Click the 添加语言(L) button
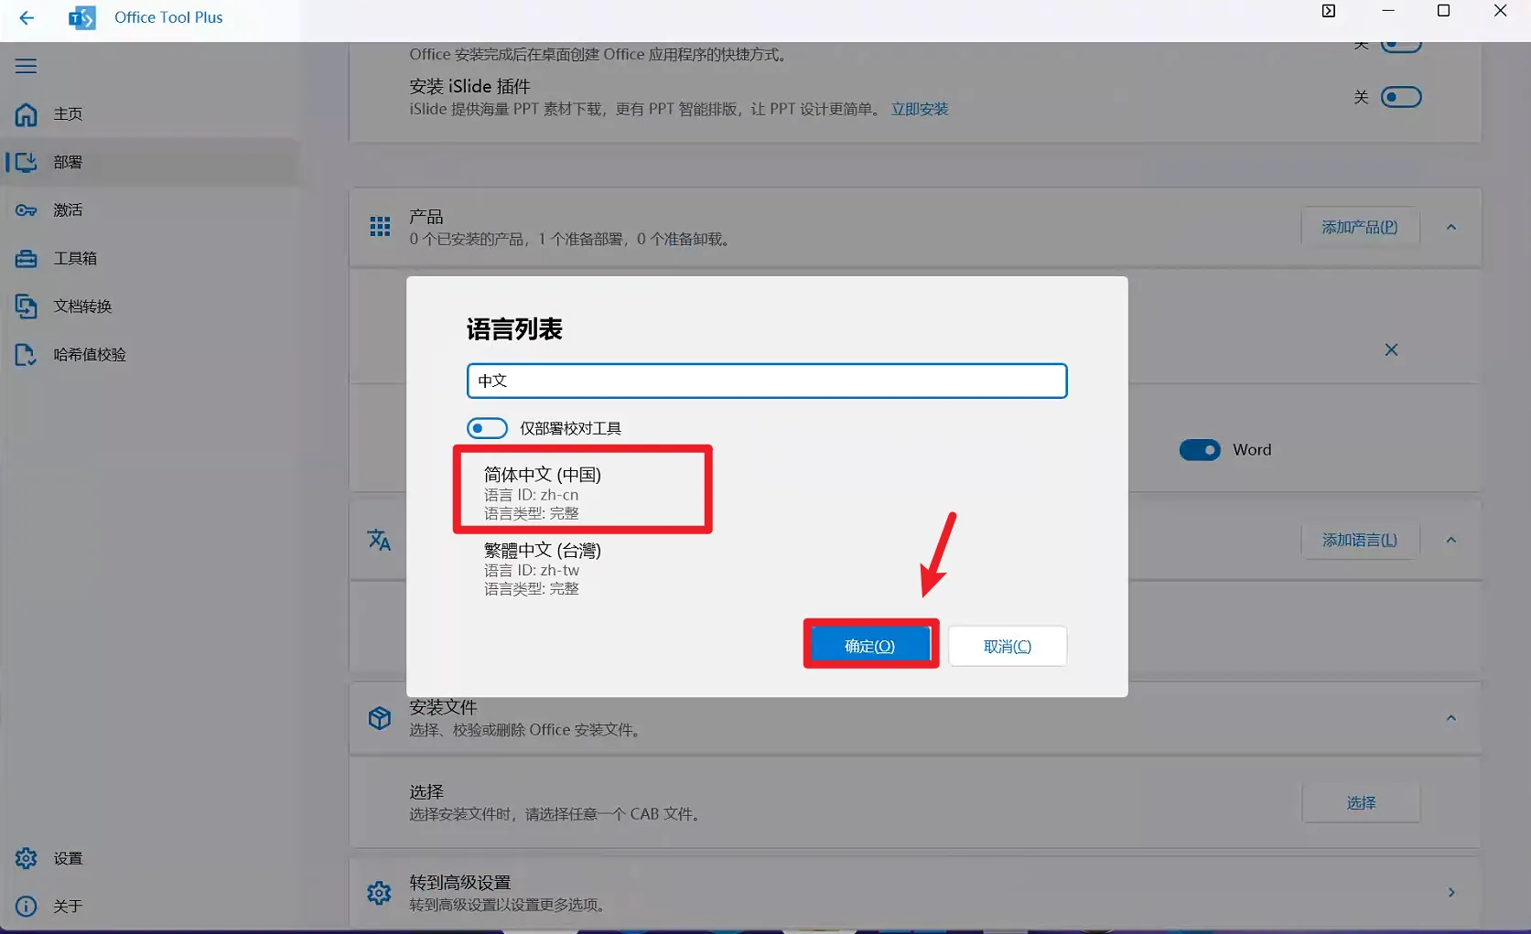This screenshot has width=1531, height=934. click(1360, 541)
